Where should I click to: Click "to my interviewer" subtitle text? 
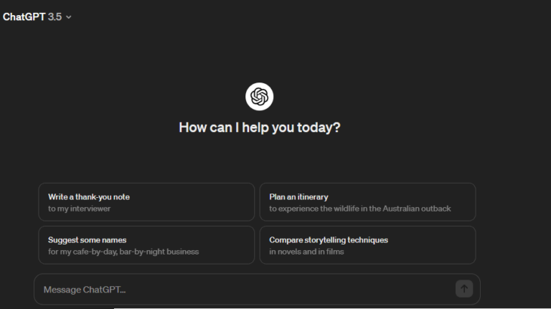(x=80, y=209)
